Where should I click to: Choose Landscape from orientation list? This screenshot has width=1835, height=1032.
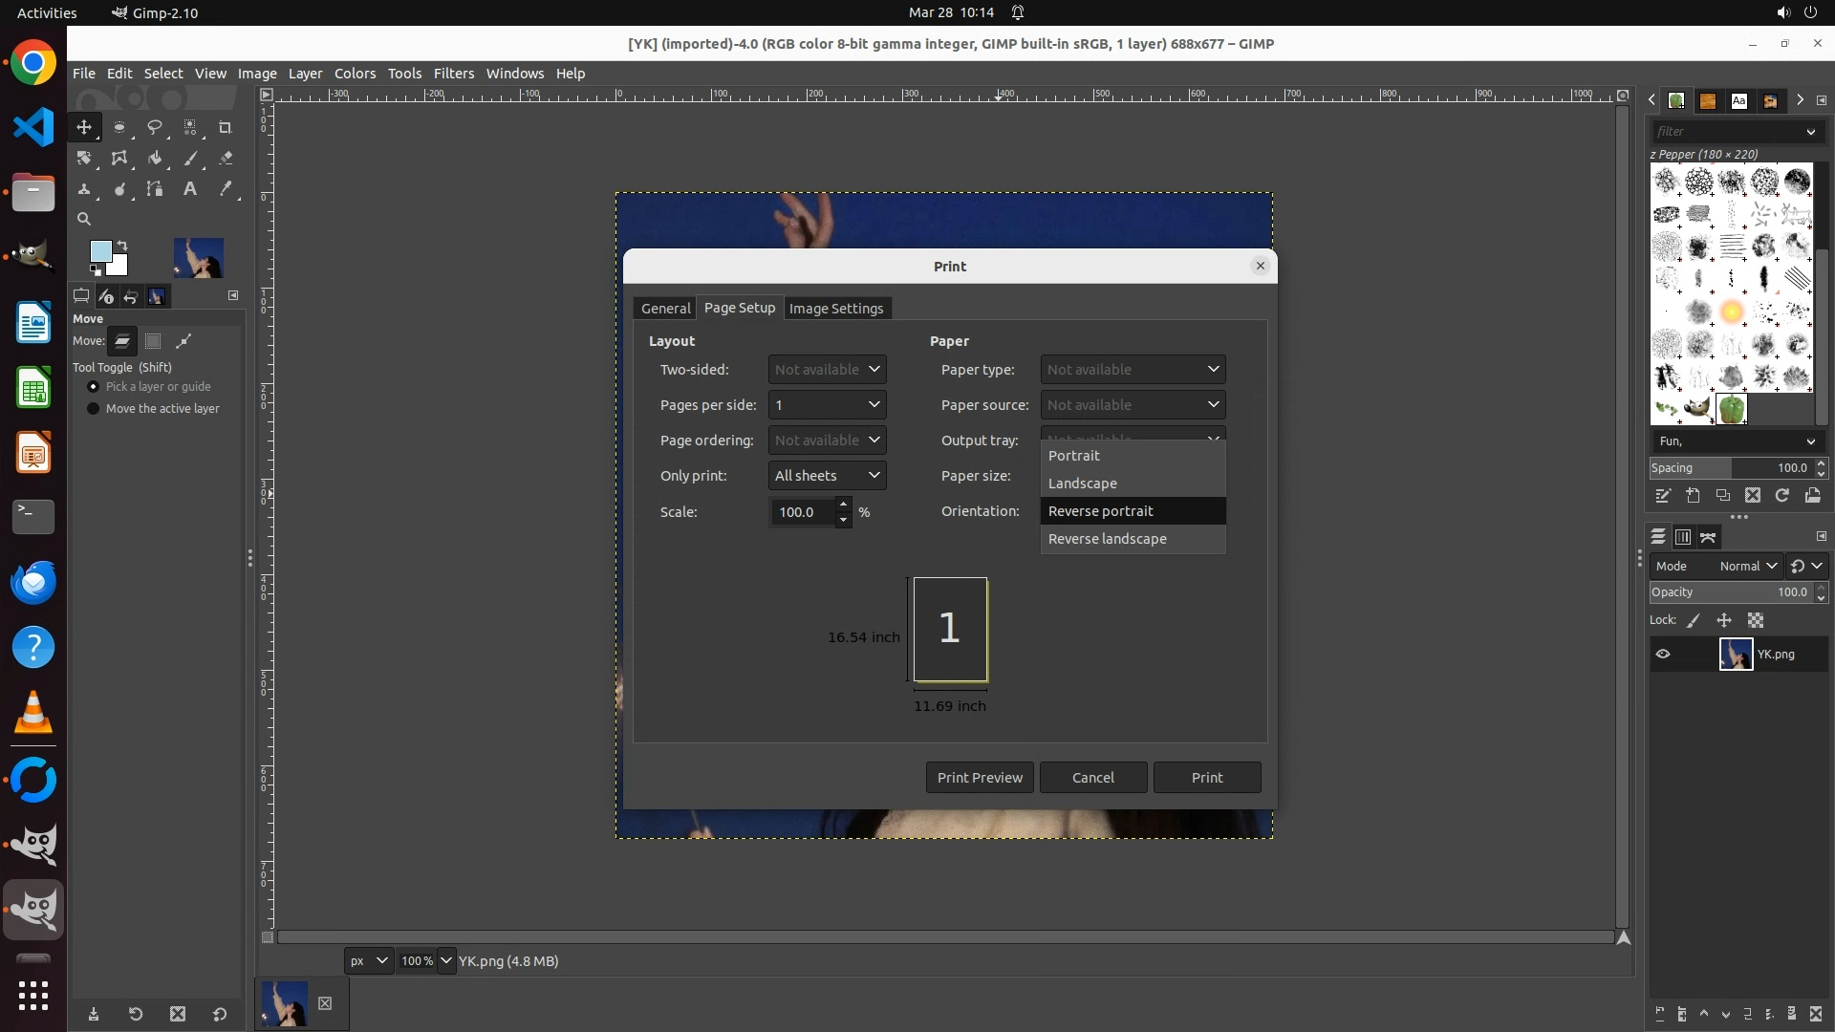point(1083,484)
